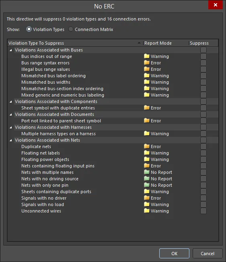Enable Suppress for Signals with no driver
The width and height of the screenshot is (226, 262).
(203, 198)
